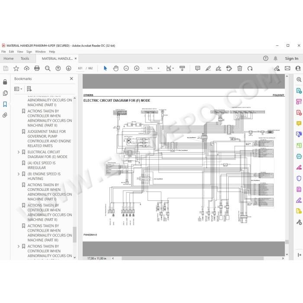Open JUDGEMENT TABLE FOR GOVERNOR bookmark
The image size is (303, 303).
pos(49,139)
